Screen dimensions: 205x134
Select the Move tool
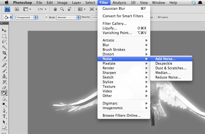(x=4, y=30)
